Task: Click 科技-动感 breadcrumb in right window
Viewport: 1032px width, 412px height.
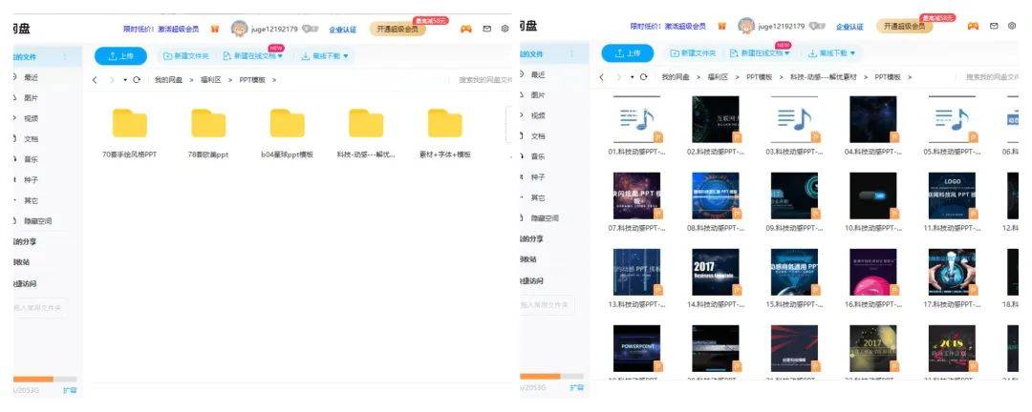Action: tap(823, 77)
